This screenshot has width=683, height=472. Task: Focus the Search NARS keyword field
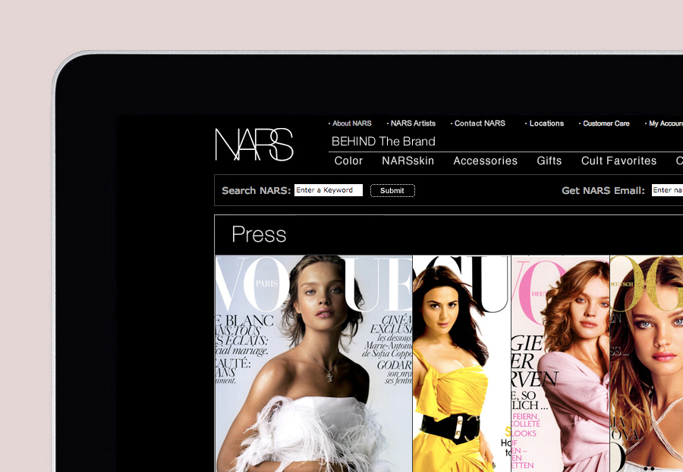click(x=329, y=190)
